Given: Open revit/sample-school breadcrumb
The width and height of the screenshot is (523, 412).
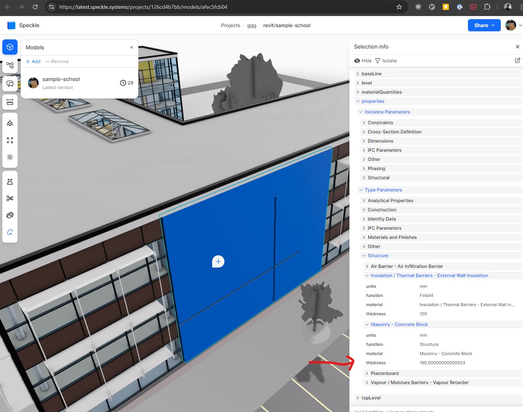Looking at the screenshot, I should point(287,25).
